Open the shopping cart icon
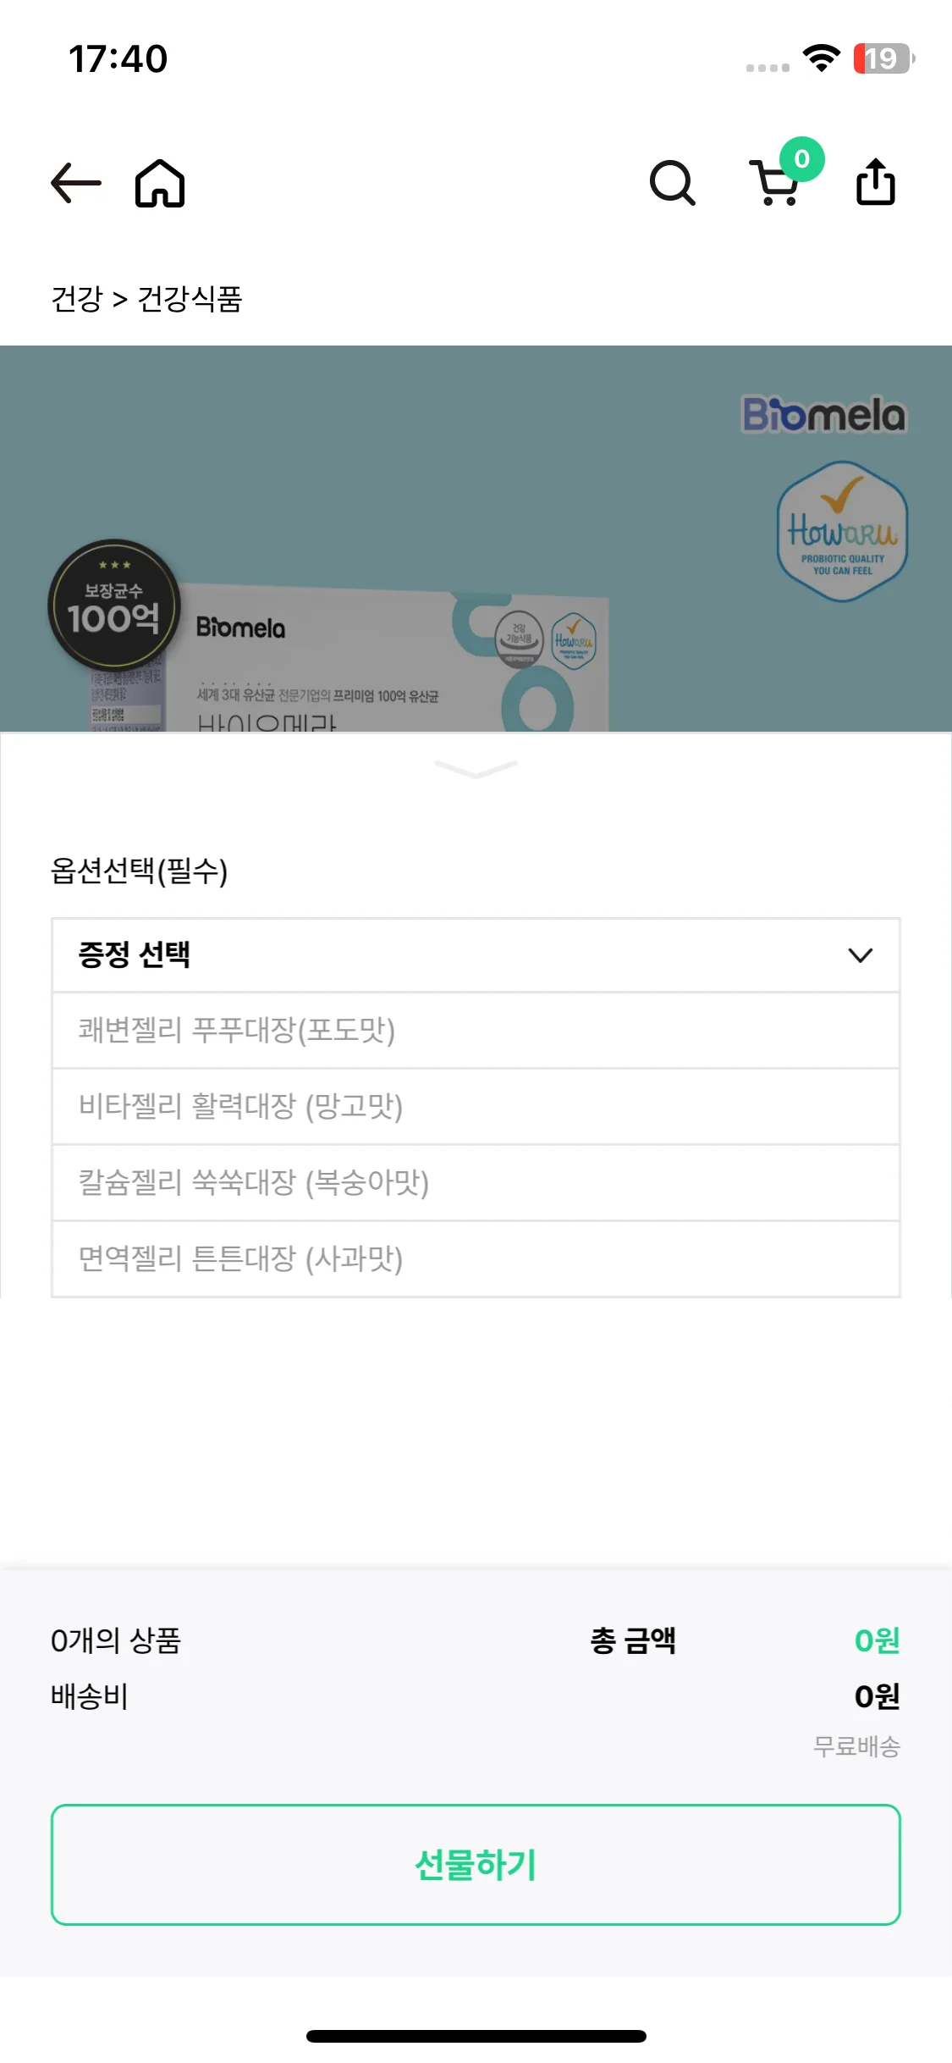 point(774,183)
